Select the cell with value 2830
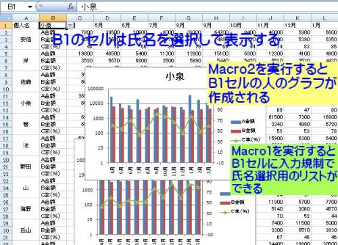 (324, 230)
